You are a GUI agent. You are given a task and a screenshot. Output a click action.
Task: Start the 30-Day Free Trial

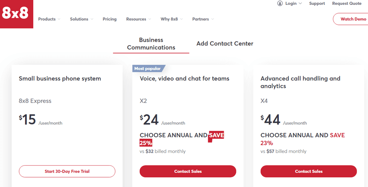(x=67, y=171)
